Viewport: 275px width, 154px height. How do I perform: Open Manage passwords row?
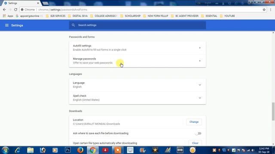pos(137,61)
